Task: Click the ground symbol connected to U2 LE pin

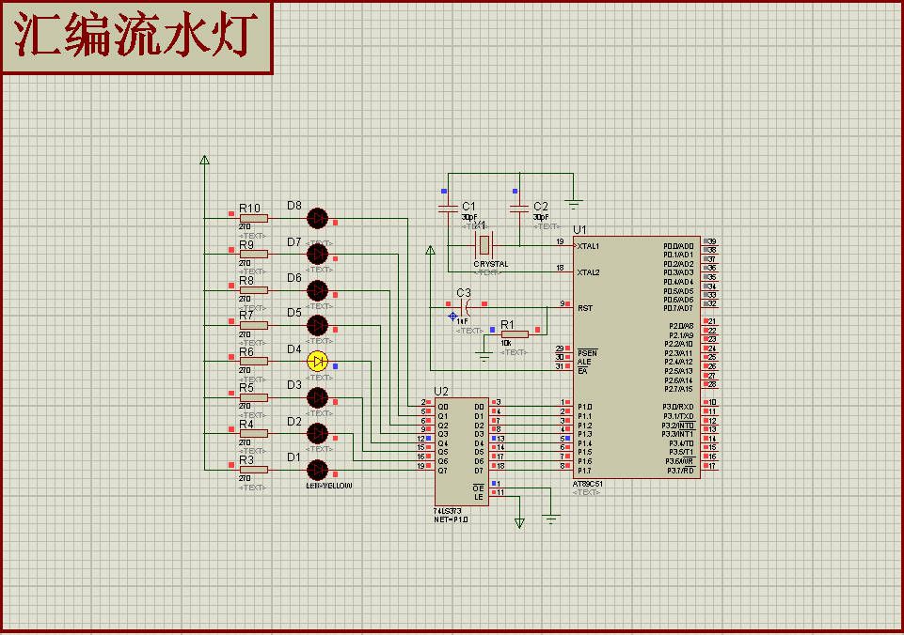Action: [x=552, y=519]
